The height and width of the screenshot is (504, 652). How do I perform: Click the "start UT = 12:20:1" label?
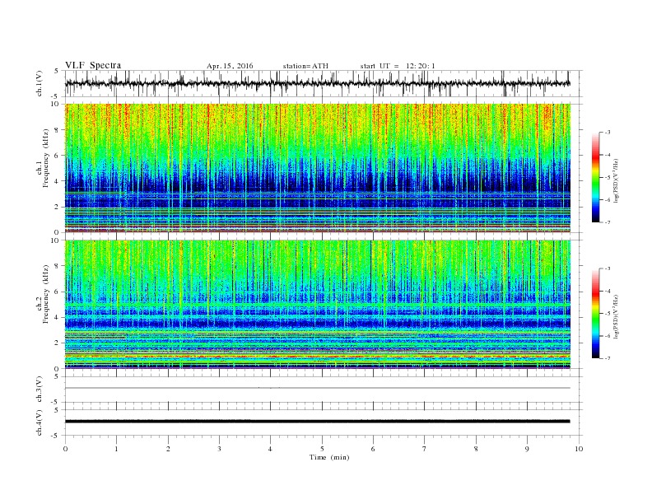coord(398,66)
